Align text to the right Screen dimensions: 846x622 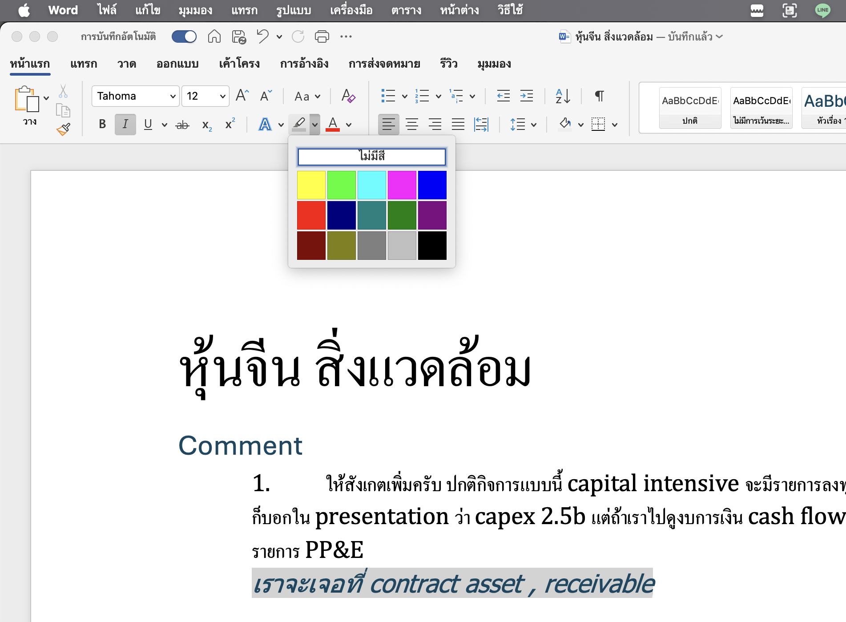click(x=435, y=124)
